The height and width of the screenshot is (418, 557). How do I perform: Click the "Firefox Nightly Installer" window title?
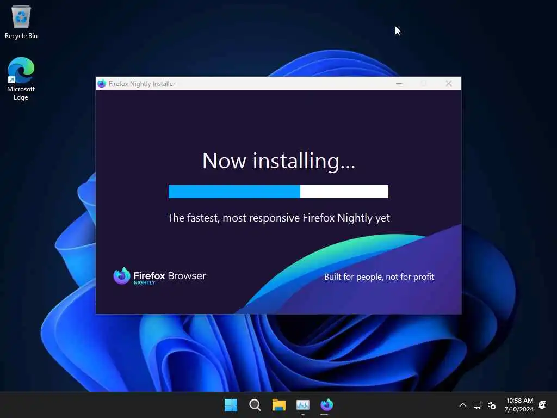pos(142,84)
